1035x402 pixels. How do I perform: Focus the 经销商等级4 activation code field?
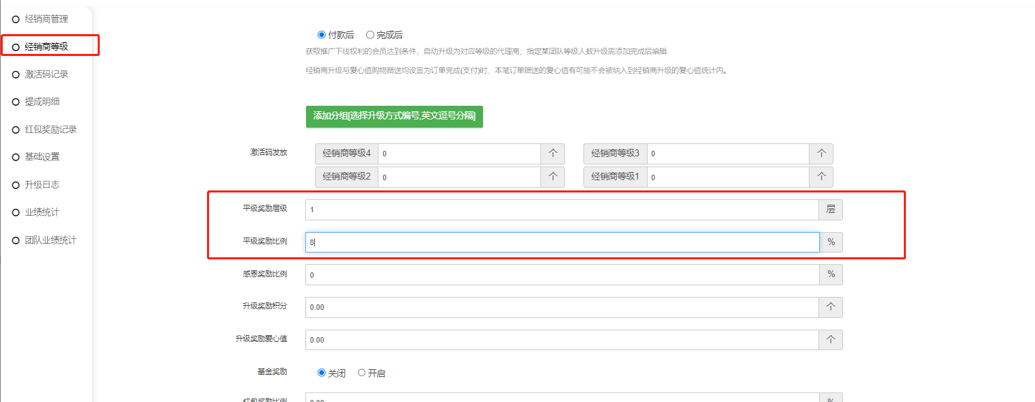point(458,154)
